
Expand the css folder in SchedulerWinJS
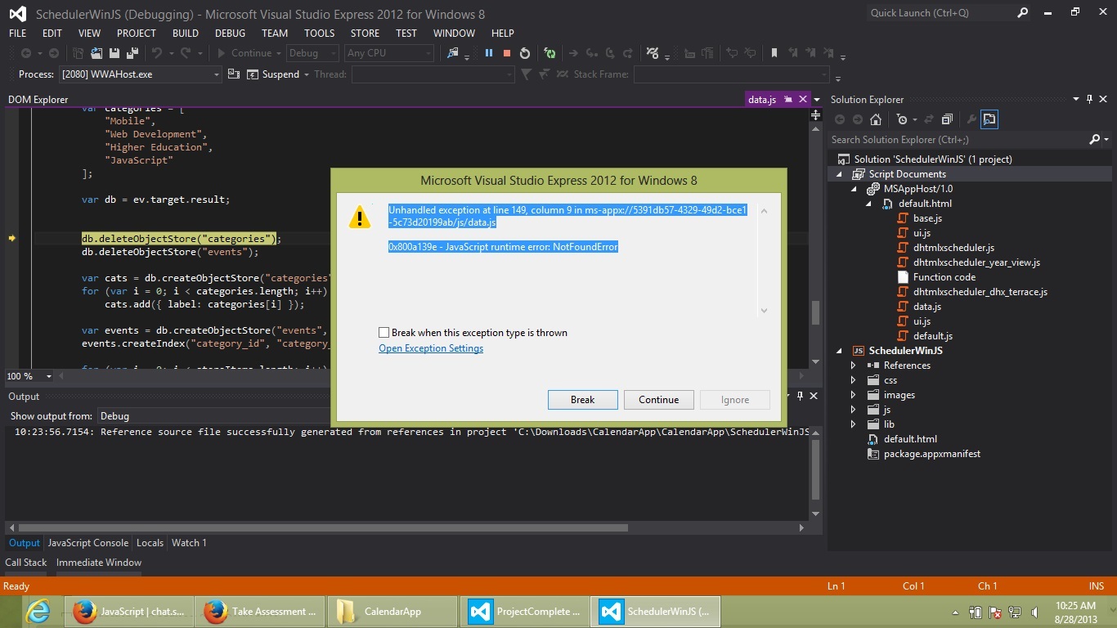tap(854, 380)
